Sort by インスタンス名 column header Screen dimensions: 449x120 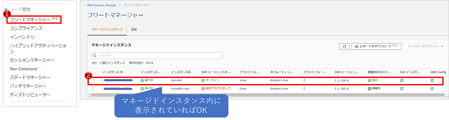(181, 72)
